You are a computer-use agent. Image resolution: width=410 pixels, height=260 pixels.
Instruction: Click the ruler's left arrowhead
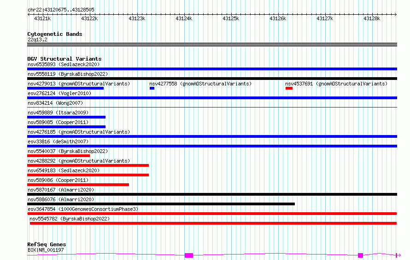tap(29, 15)
